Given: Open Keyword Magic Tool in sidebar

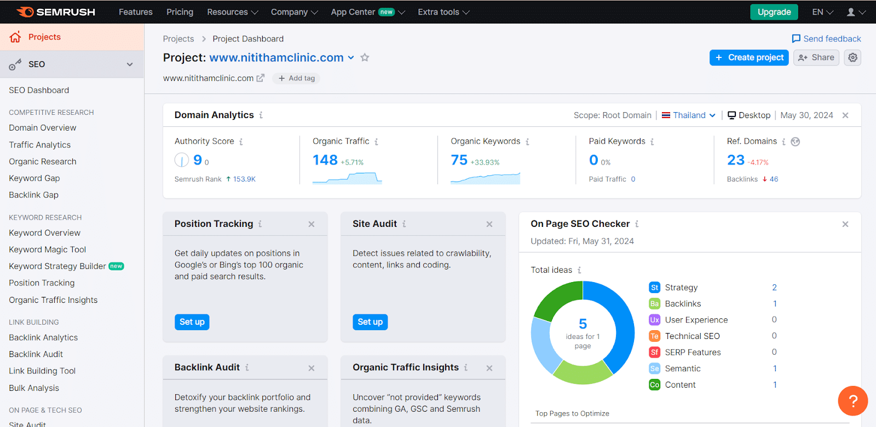Looking at the screenshot, I should pos(48,250).
